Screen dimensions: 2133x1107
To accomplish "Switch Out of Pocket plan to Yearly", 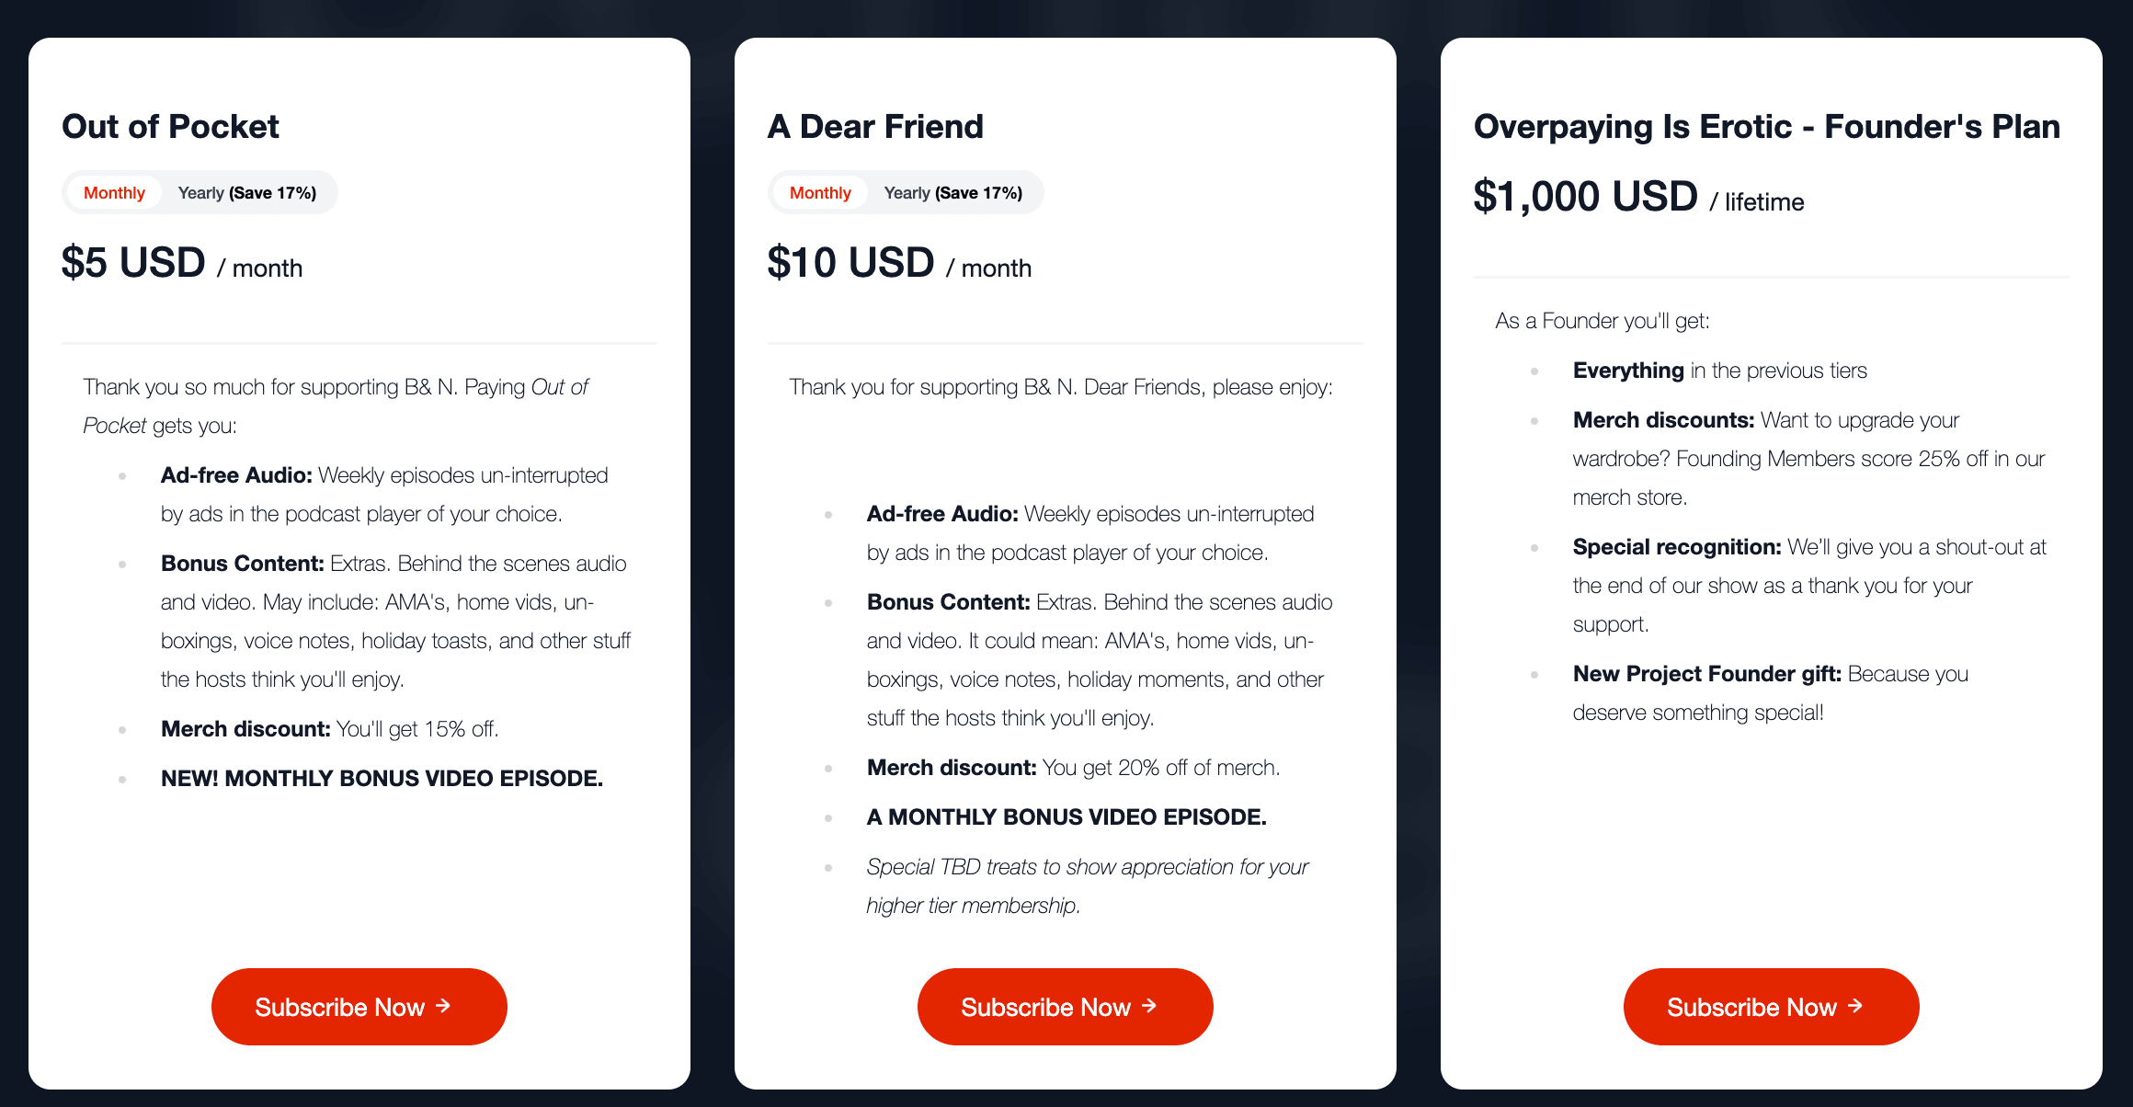I will click(x=246, y=193).
